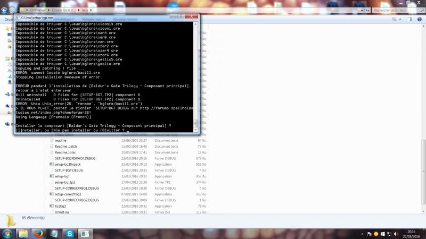
Task: Click the folder icon in details pane
Action: point(10,221)
